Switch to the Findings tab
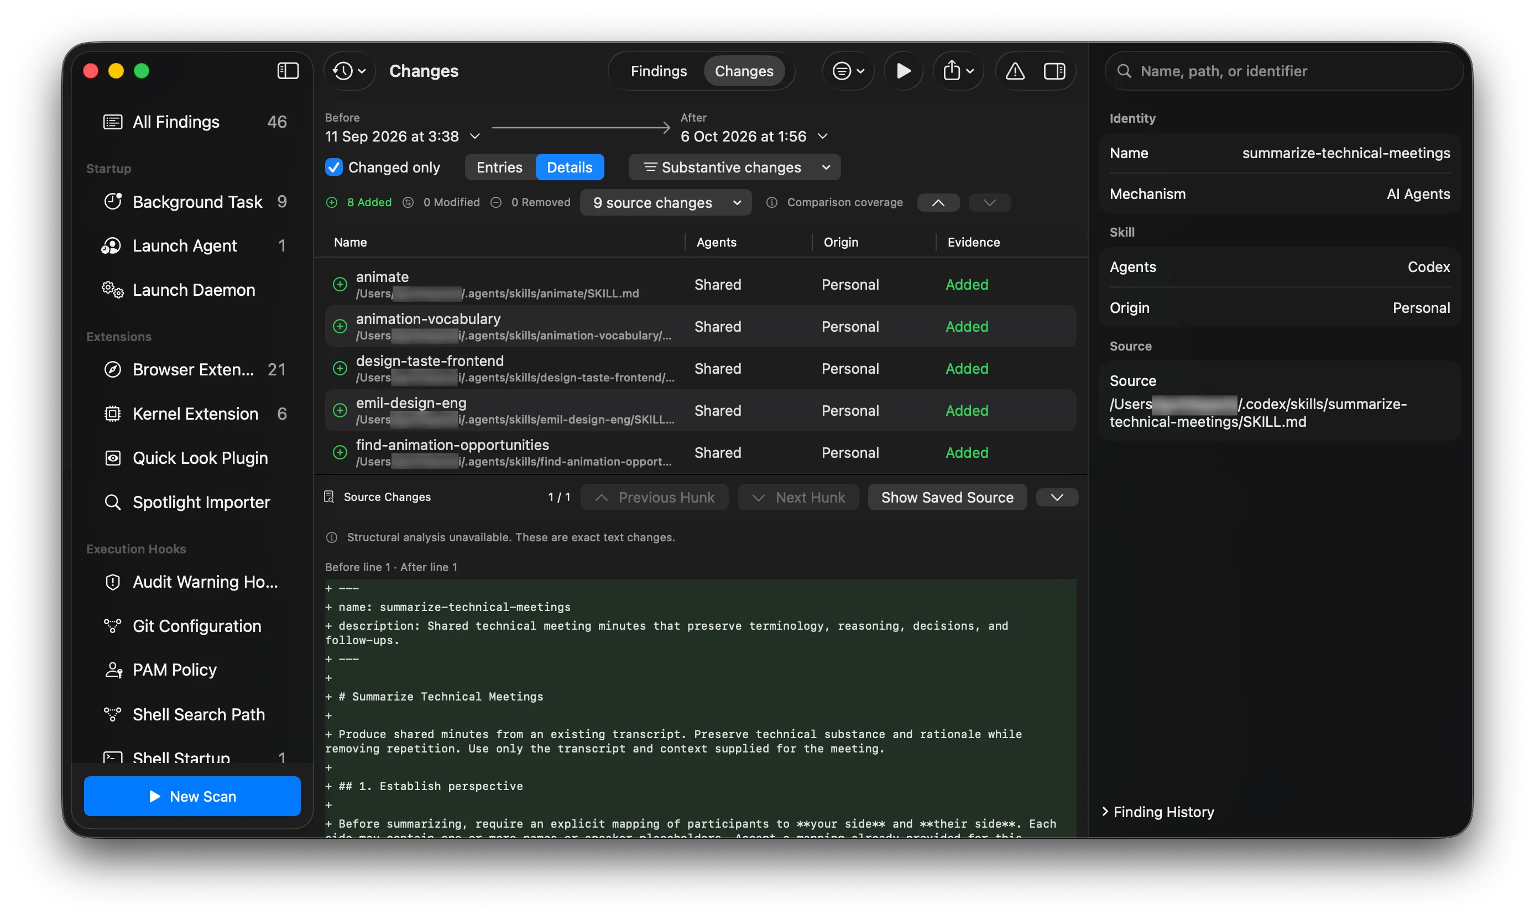Screen dimensions: 1535x920 coord(659,71)
